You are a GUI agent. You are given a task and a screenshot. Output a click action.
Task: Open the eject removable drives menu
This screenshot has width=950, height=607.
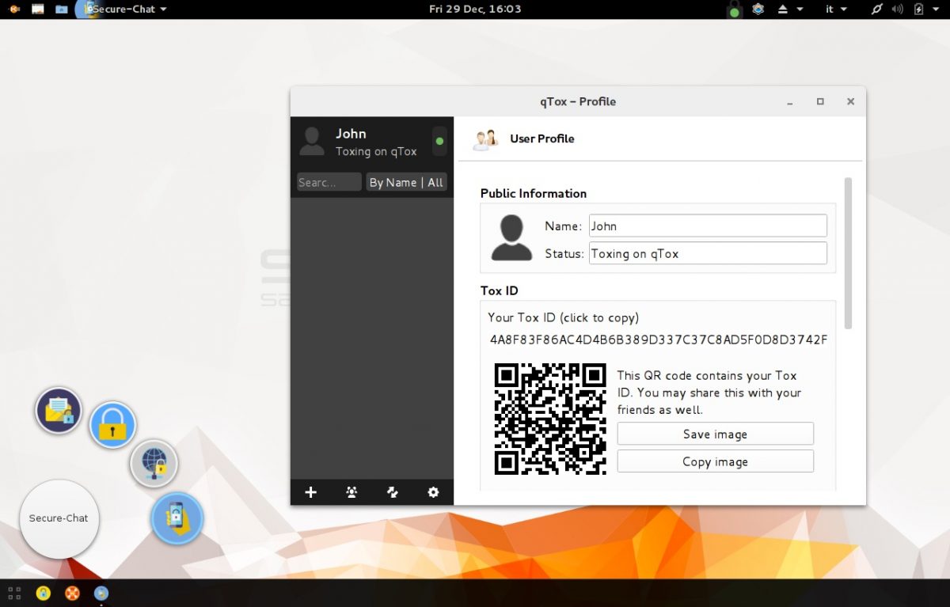click(789, 9)
